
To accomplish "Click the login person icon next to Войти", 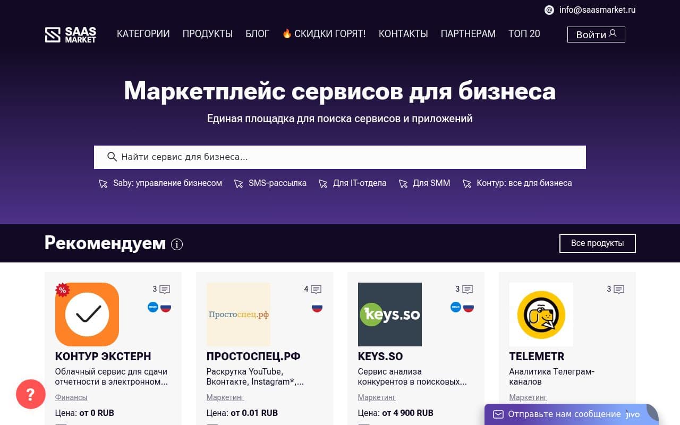I will click(613, 33).
